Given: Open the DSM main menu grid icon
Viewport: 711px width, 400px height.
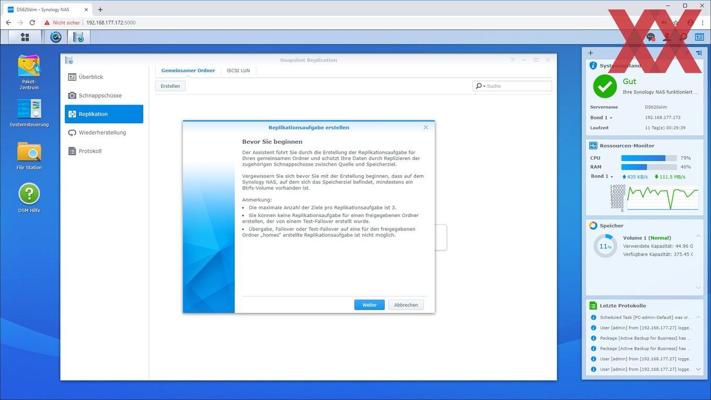Looking at the screenshot, I should 25,37.
